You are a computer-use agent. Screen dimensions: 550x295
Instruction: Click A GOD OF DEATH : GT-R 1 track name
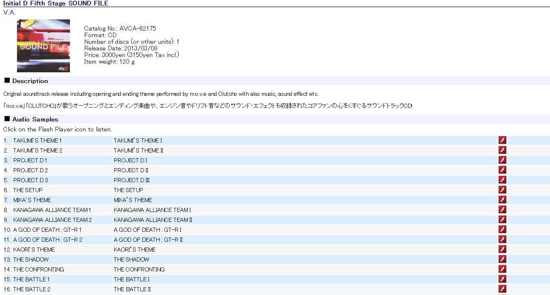click(x=47, y=230)
